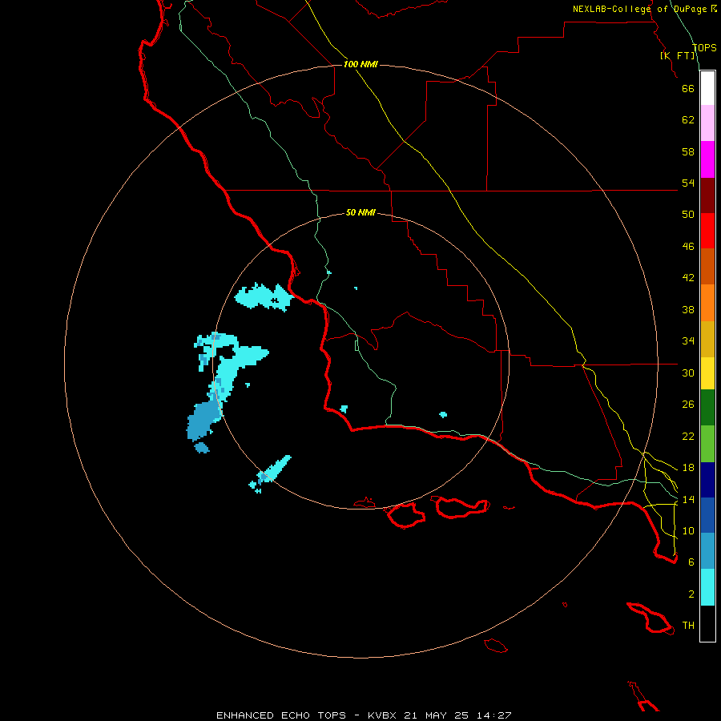Click the 54 legend value

(x=688, y=183)
